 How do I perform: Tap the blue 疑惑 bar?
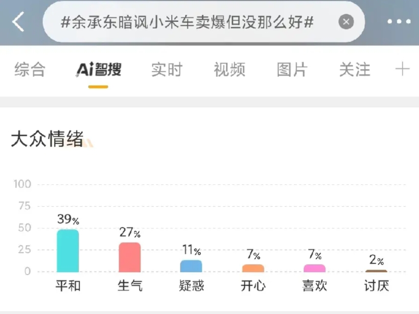tap(191, 266)
